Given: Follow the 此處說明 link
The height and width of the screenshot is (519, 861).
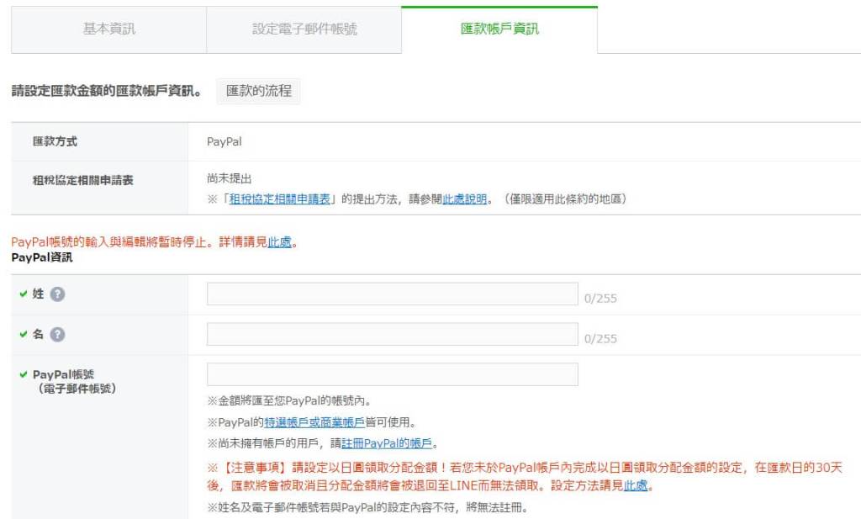Looking at the screenshot, I should pyautogui.click(x=464, y=199).
